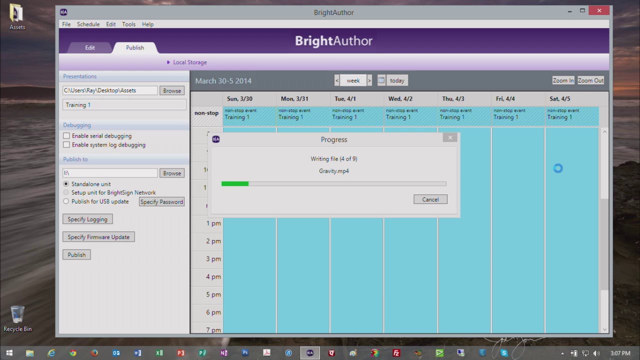Screen dimensions: 640x360
Task: Open the File menu
Action: (x=66, y=24)
